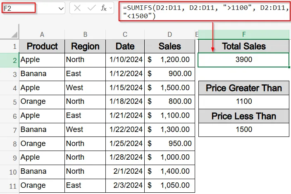Select the sales cell 900.00
291x194 pixels.
[x=169, y=74]
